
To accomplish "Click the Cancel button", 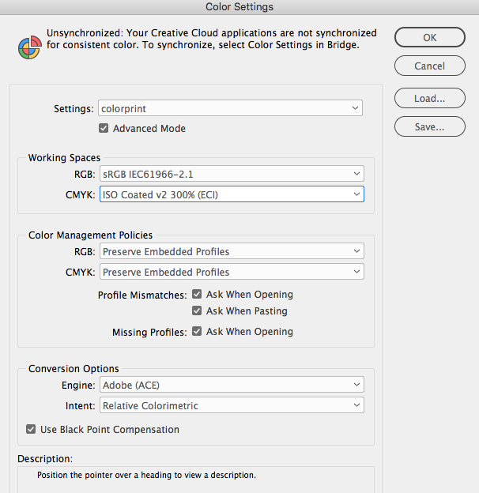I will tap(429, 66).
